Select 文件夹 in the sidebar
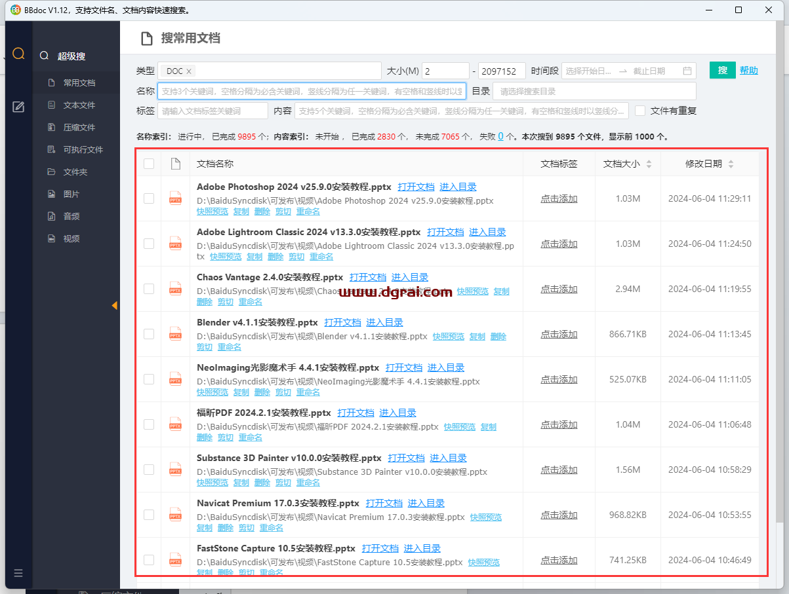 pyautogui.click(x=76, y=172)
